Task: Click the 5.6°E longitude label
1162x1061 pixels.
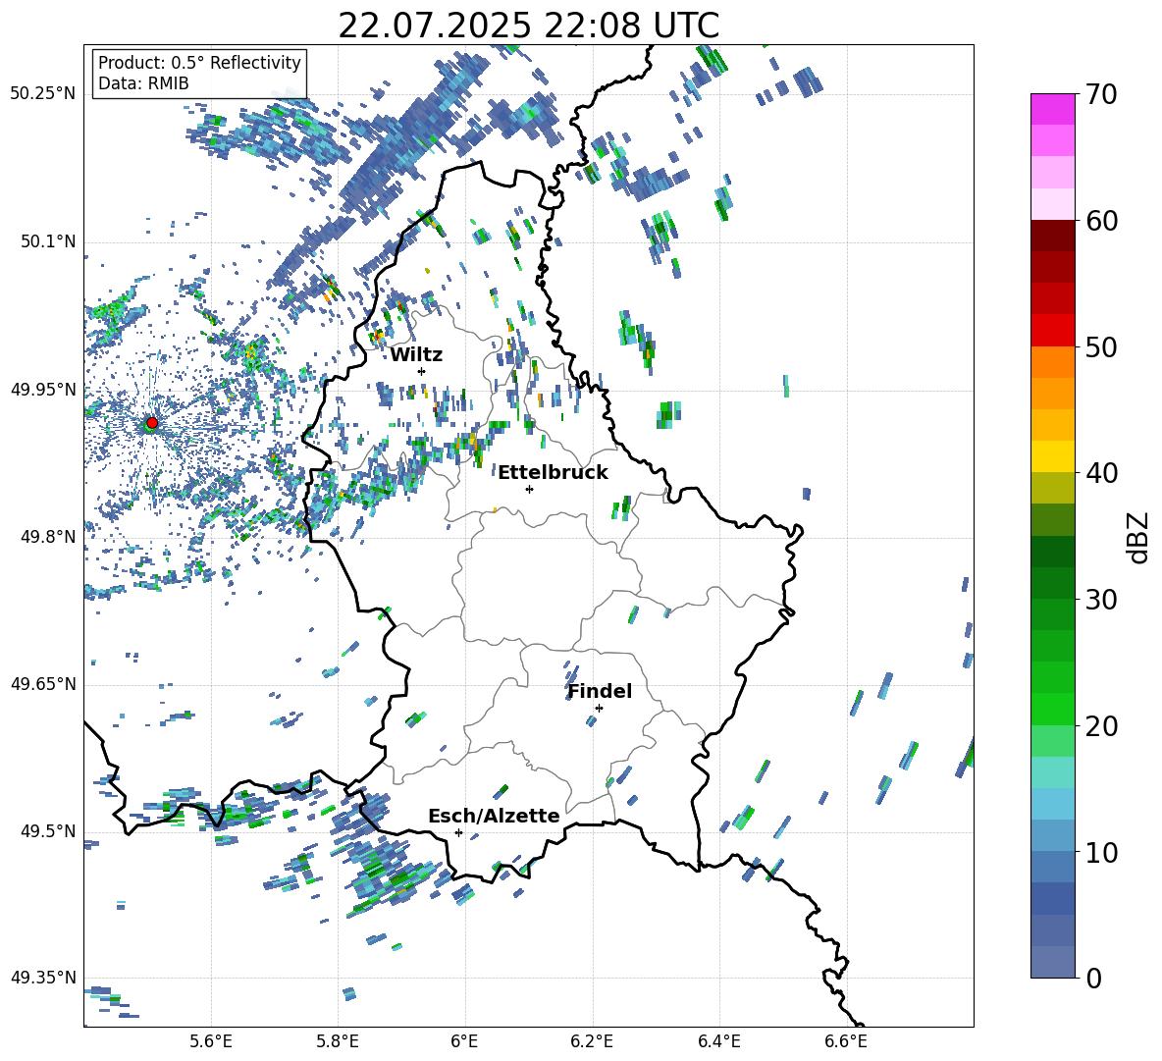Action: [x=211, y=1041]
